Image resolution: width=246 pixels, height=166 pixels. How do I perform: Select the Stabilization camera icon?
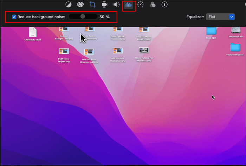[x=104, y=5]
